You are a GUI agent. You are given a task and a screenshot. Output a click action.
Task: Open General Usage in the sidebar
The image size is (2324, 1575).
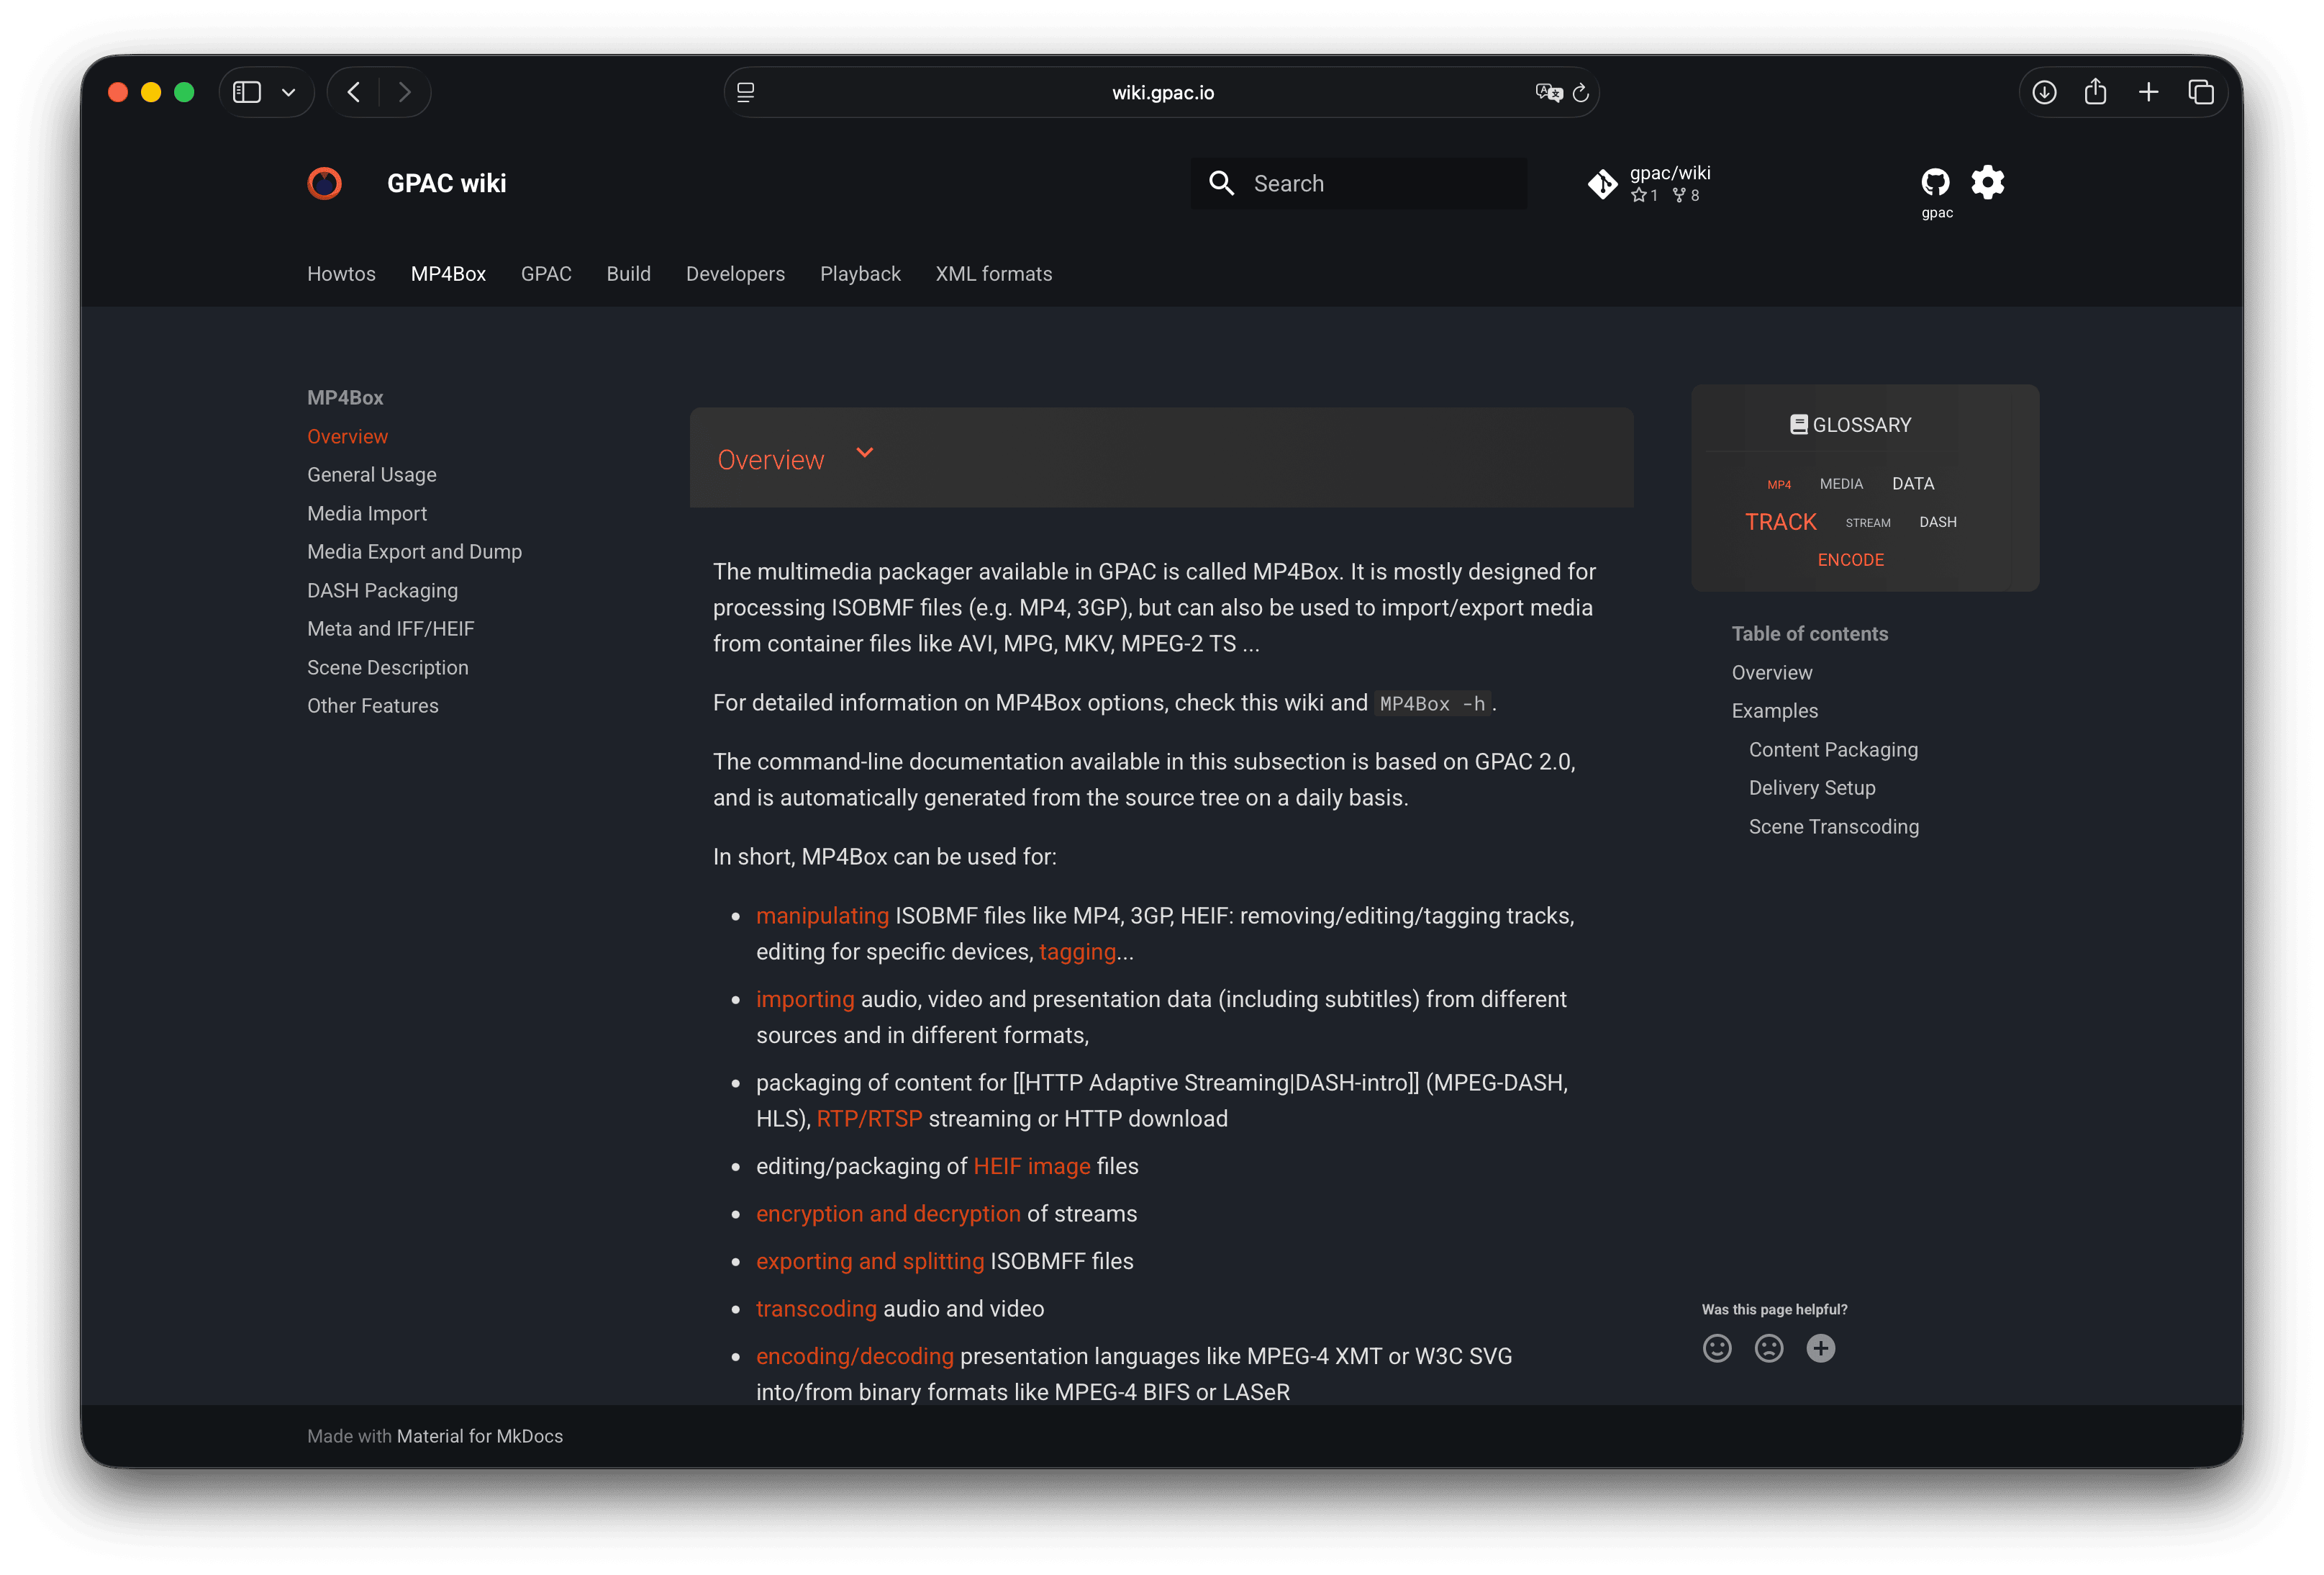click(371, 474)
